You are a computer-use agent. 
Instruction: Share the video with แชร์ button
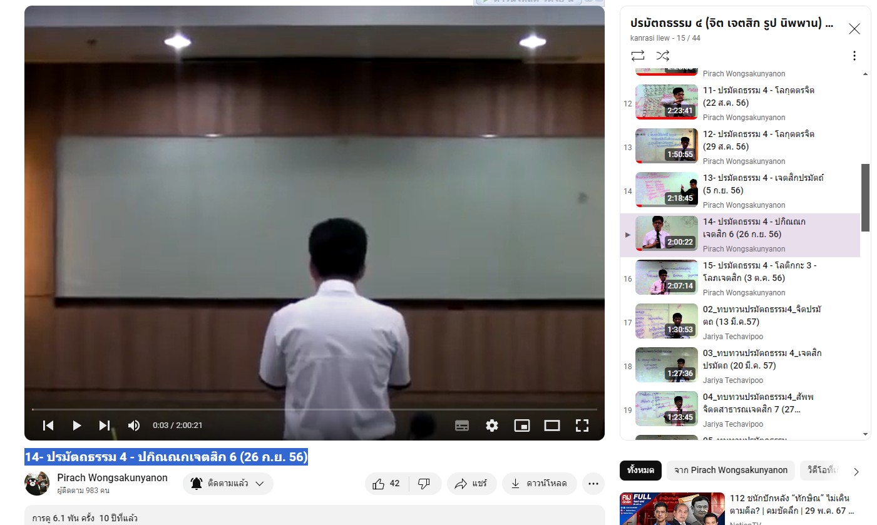(471, 484)
